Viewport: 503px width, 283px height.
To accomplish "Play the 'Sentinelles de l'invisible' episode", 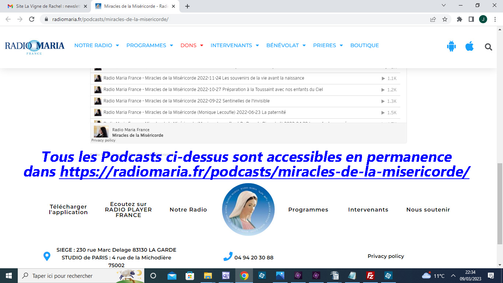I will tap(383, 101).
